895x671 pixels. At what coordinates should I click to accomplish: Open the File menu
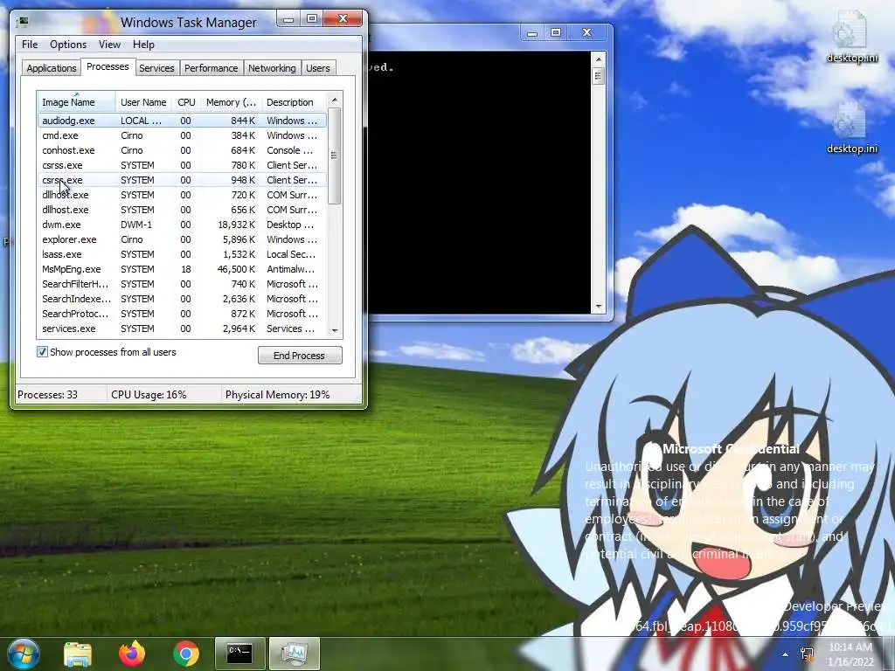click(30, 45)
